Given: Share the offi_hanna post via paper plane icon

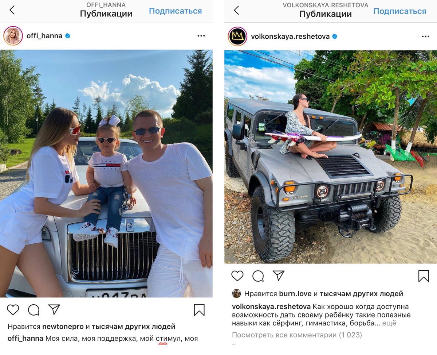Looking at the screenshot, I should [54, 309].
